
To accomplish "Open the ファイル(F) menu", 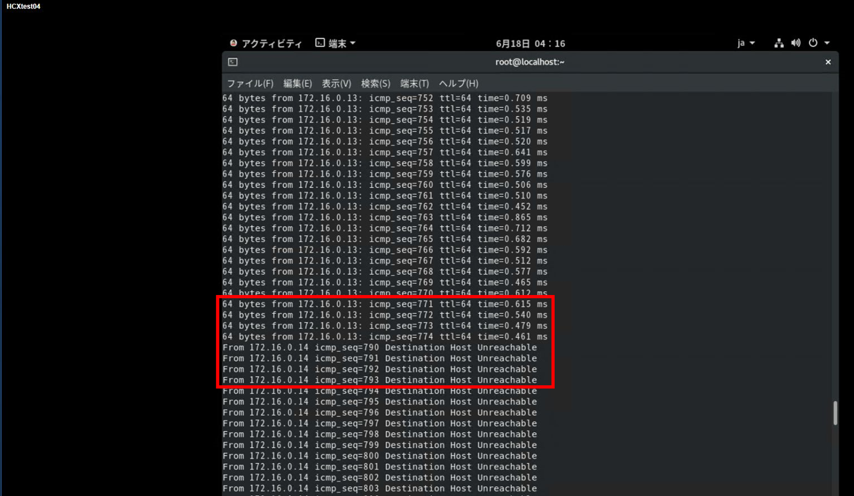I will tap(250, 83).
